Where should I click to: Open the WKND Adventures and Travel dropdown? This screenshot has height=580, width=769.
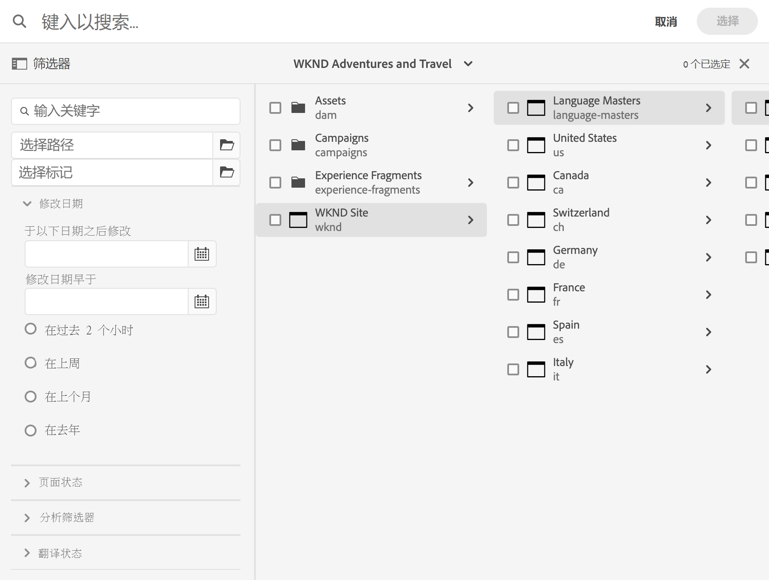[x=468, y=64]
